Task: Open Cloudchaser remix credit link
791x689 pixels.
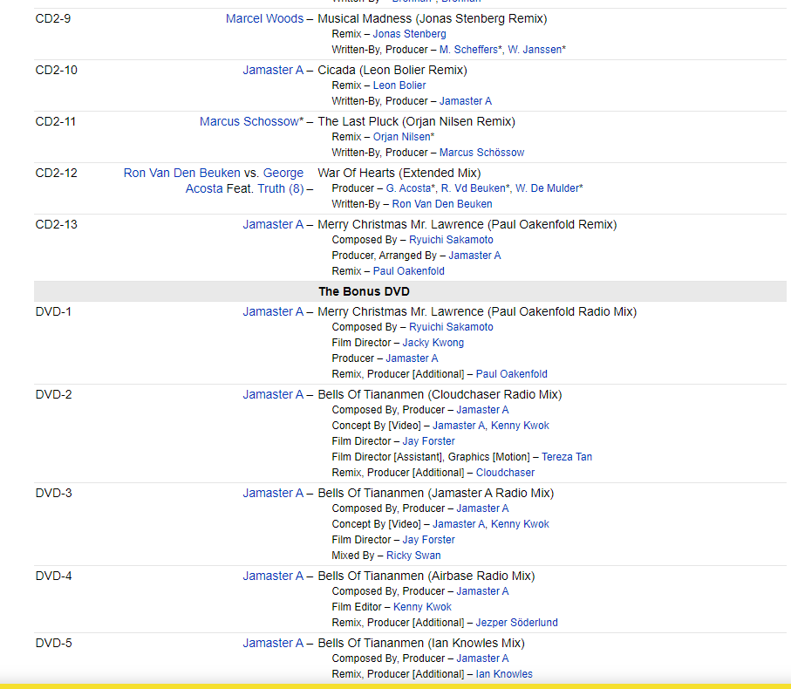Action: tap(505, 472)
